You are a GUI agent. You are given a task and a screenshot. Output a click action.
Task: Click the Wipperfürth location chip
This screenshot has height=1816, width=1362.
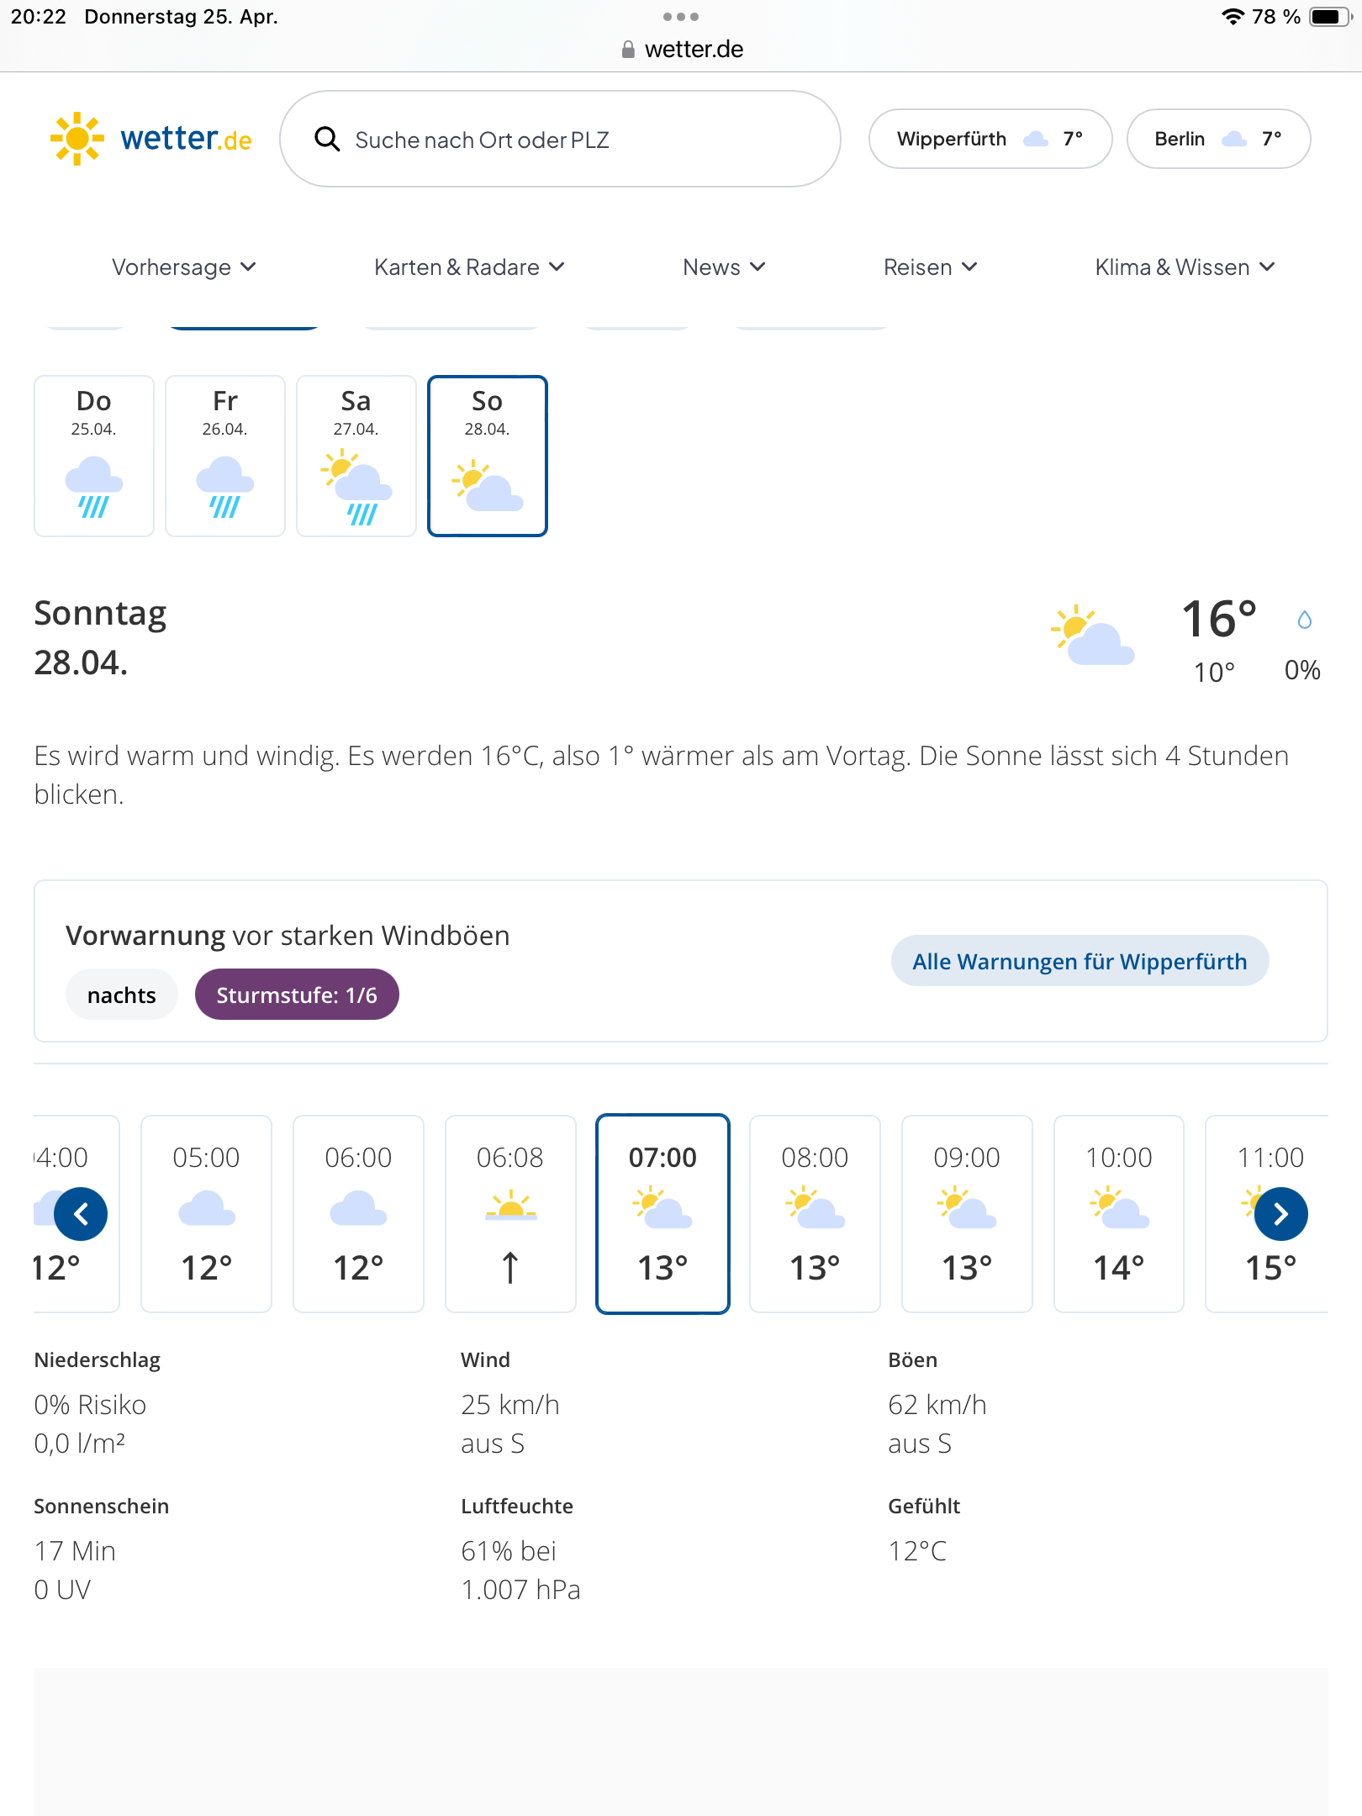(990, 139)
